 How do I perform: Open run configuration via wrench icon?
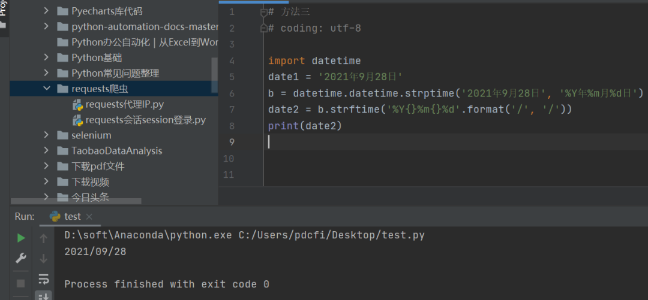(20, 259)
